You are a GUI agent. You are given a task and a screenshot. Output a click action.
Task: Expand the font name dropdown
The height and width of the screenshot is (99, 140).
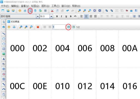[x=38, y=16]
